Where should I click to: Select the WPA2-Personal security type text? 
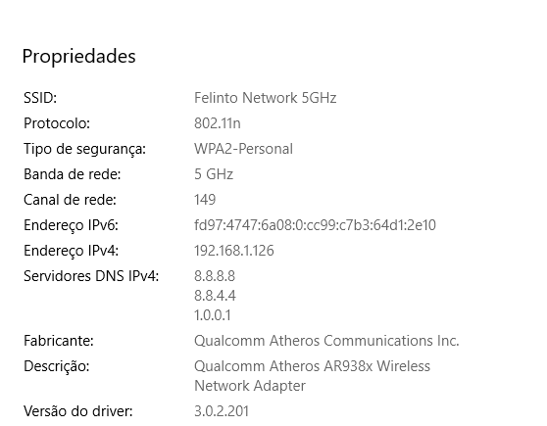point(243,149)
